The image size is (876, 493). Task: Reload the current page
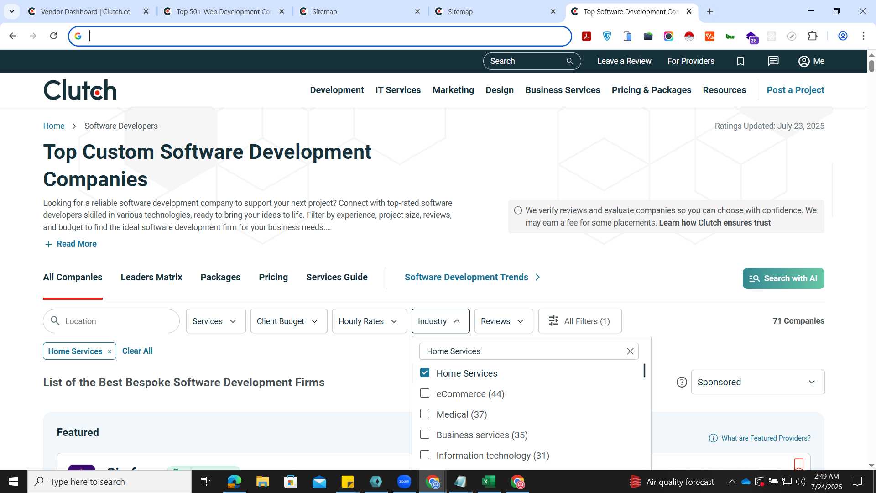[53, 36]
